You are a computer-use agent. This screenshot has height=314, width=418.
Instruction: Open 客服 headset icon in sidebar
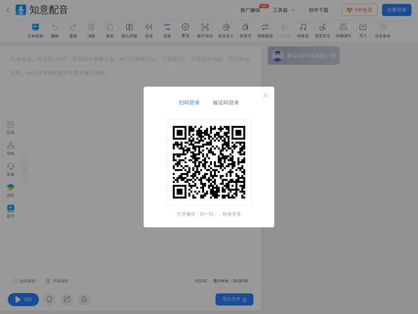click(x=10, y=168)
